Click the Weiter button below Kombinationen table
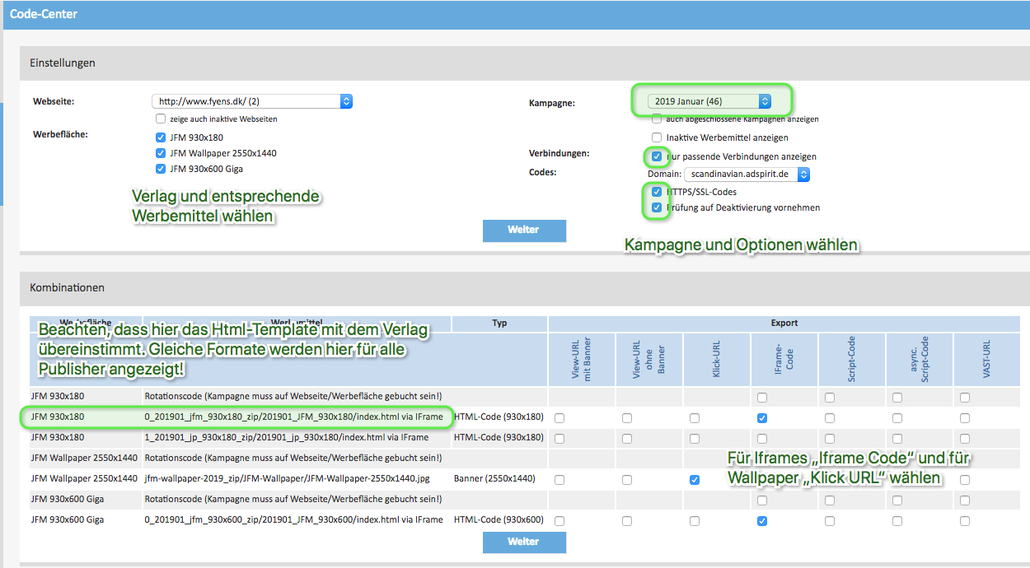The height and width of the screenshot is (568, 1030). click(x=524, y=542)
